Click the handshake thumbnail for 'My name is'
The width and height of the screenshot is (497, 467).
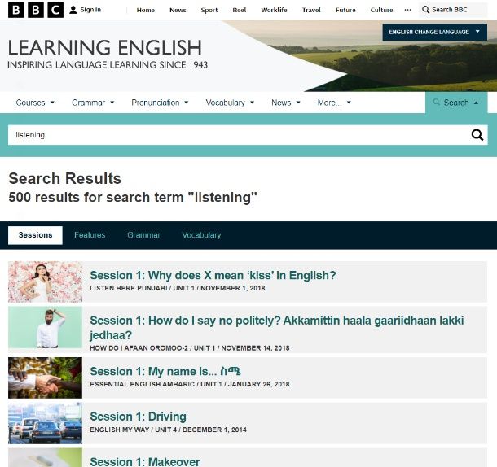45,377
